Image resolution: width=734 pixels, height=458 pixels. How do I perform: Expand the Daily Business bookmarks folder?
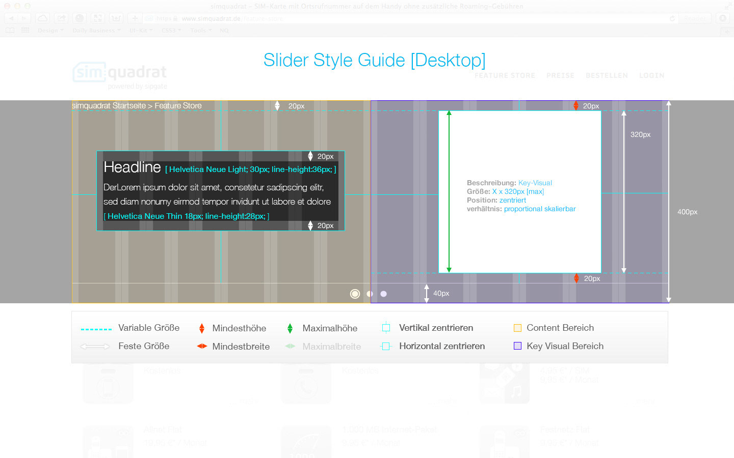click(96, 31)
